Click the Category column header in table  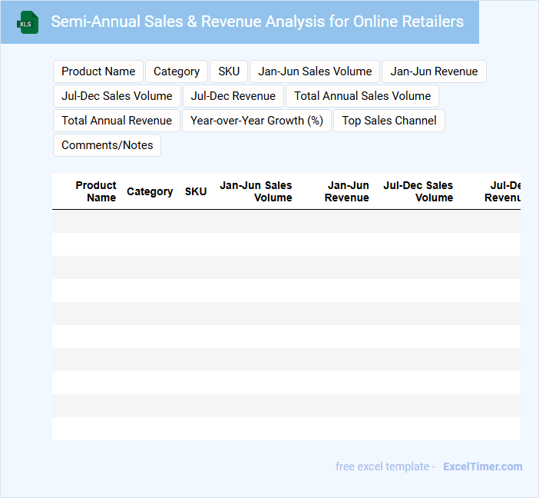coord(150,191)
